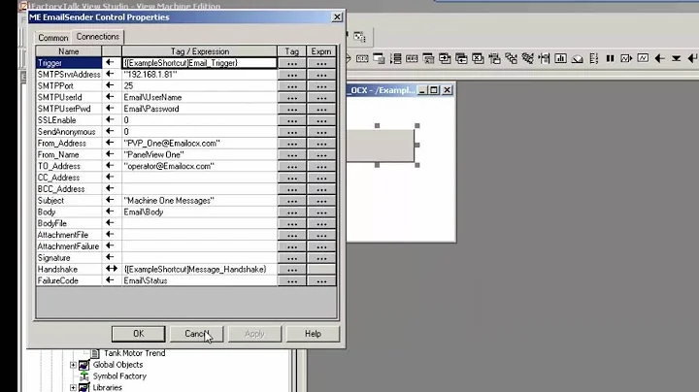Close the EmailSender Control Properties dialog
The width and height of the screenshot is (699, 392).
(337, 16)
